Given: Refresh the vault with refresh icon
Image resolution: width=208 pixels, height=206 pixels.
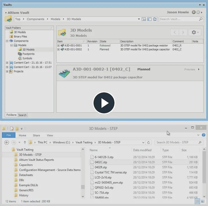Looking at the screenshot, I should click(155, 19).
